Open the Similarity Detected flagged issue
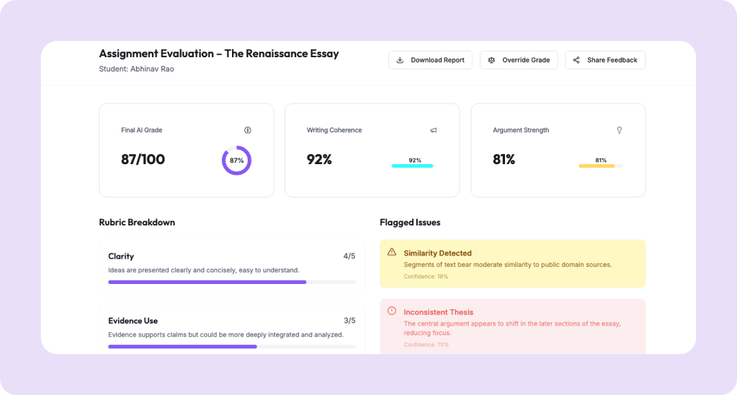 (512, 264)
